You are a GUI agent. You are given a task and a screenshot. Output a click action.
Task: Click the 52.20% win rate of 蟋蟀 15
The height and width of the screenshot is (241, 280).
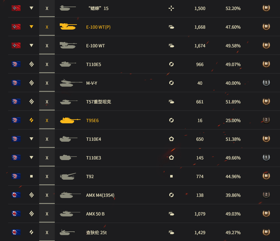tap(233, 8)
